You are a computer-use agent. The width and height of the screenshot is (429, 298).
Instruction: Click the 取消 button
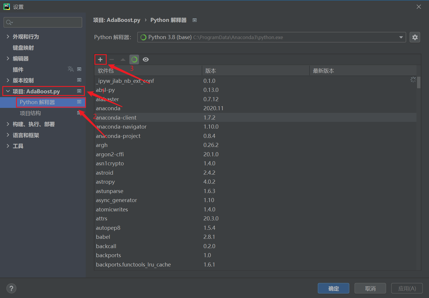tap(370, 288)
